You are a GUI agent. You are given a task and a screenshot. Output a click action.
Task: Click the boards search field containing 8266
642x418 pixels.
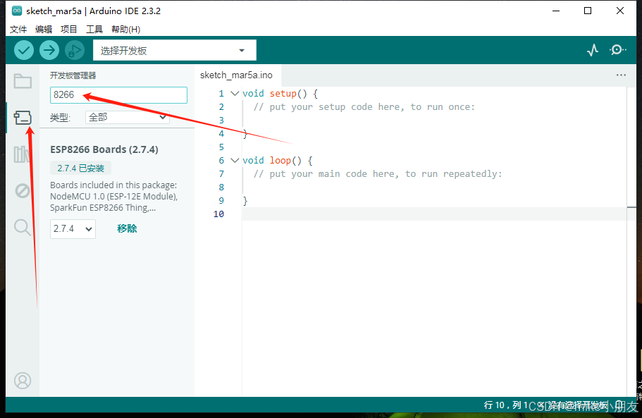(x=118, y=95)
